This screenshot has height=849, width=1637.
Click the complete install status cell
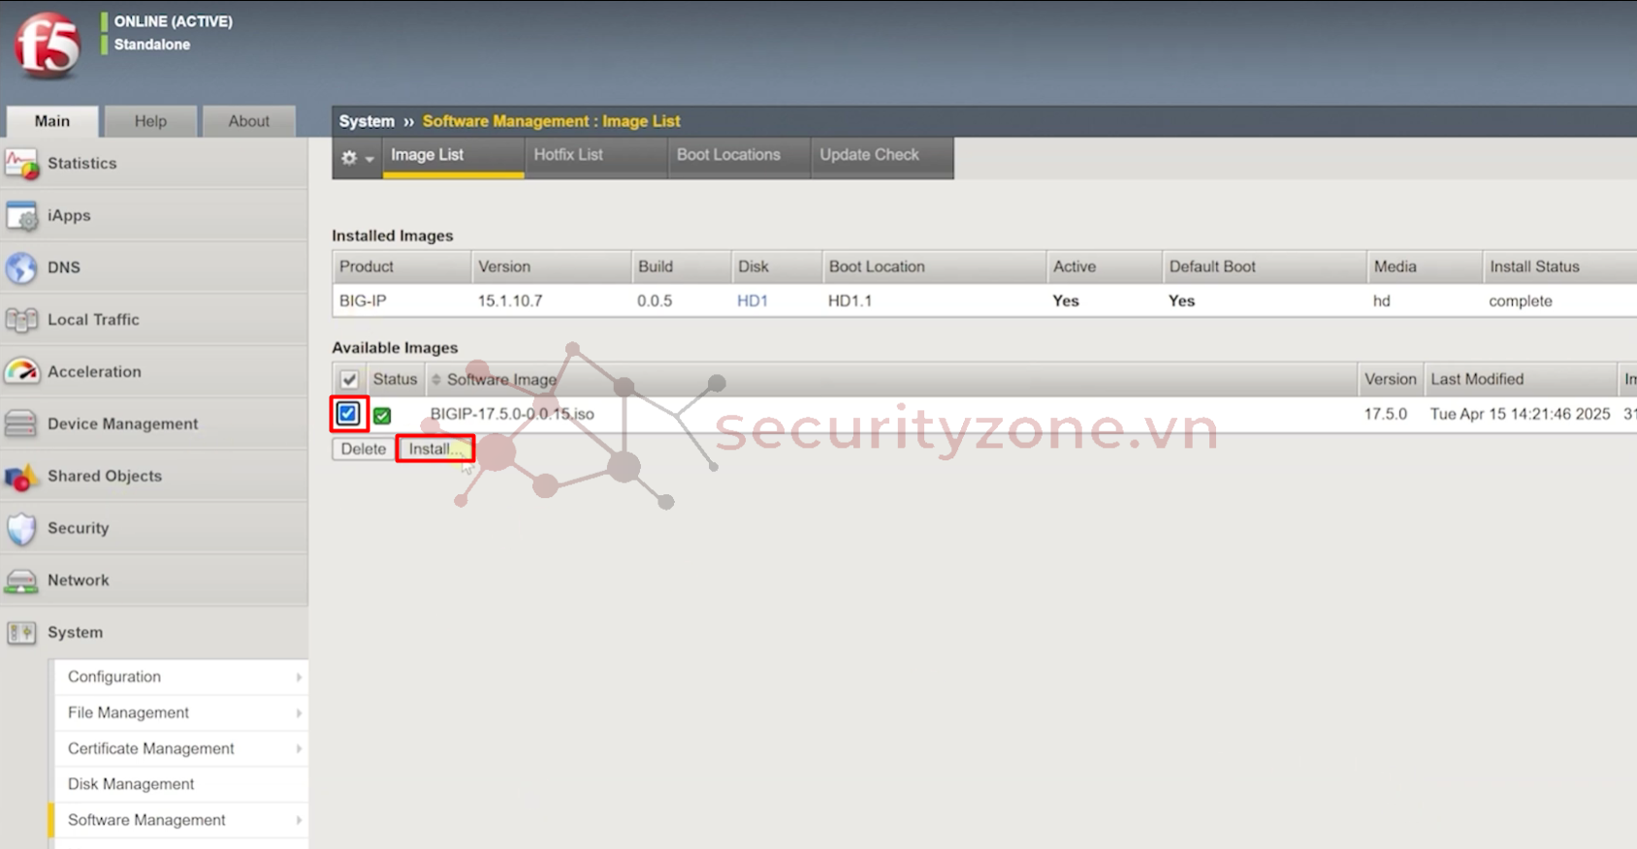1521,301
